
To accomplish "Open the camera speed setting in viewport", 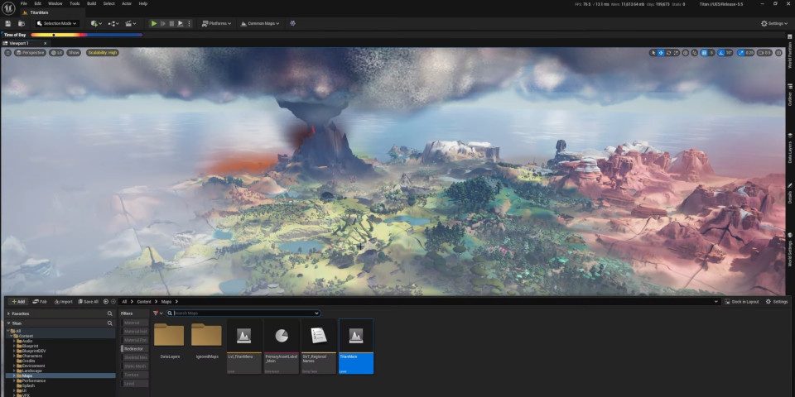I will (x=764, y=53).
